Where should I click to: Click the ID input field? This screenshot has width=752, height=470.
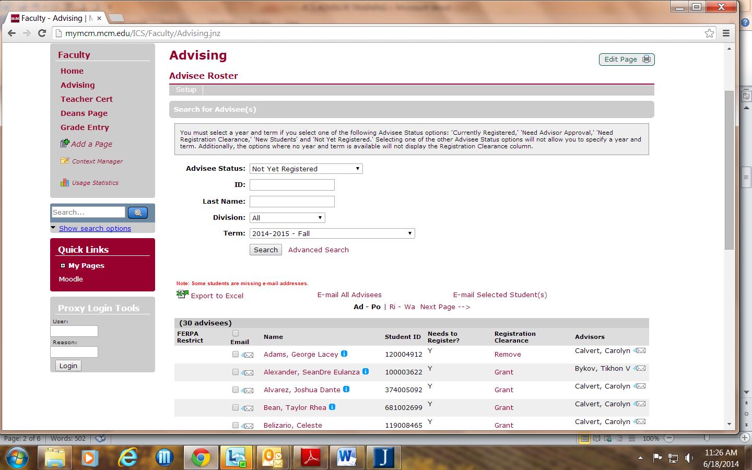click(292, 185)
